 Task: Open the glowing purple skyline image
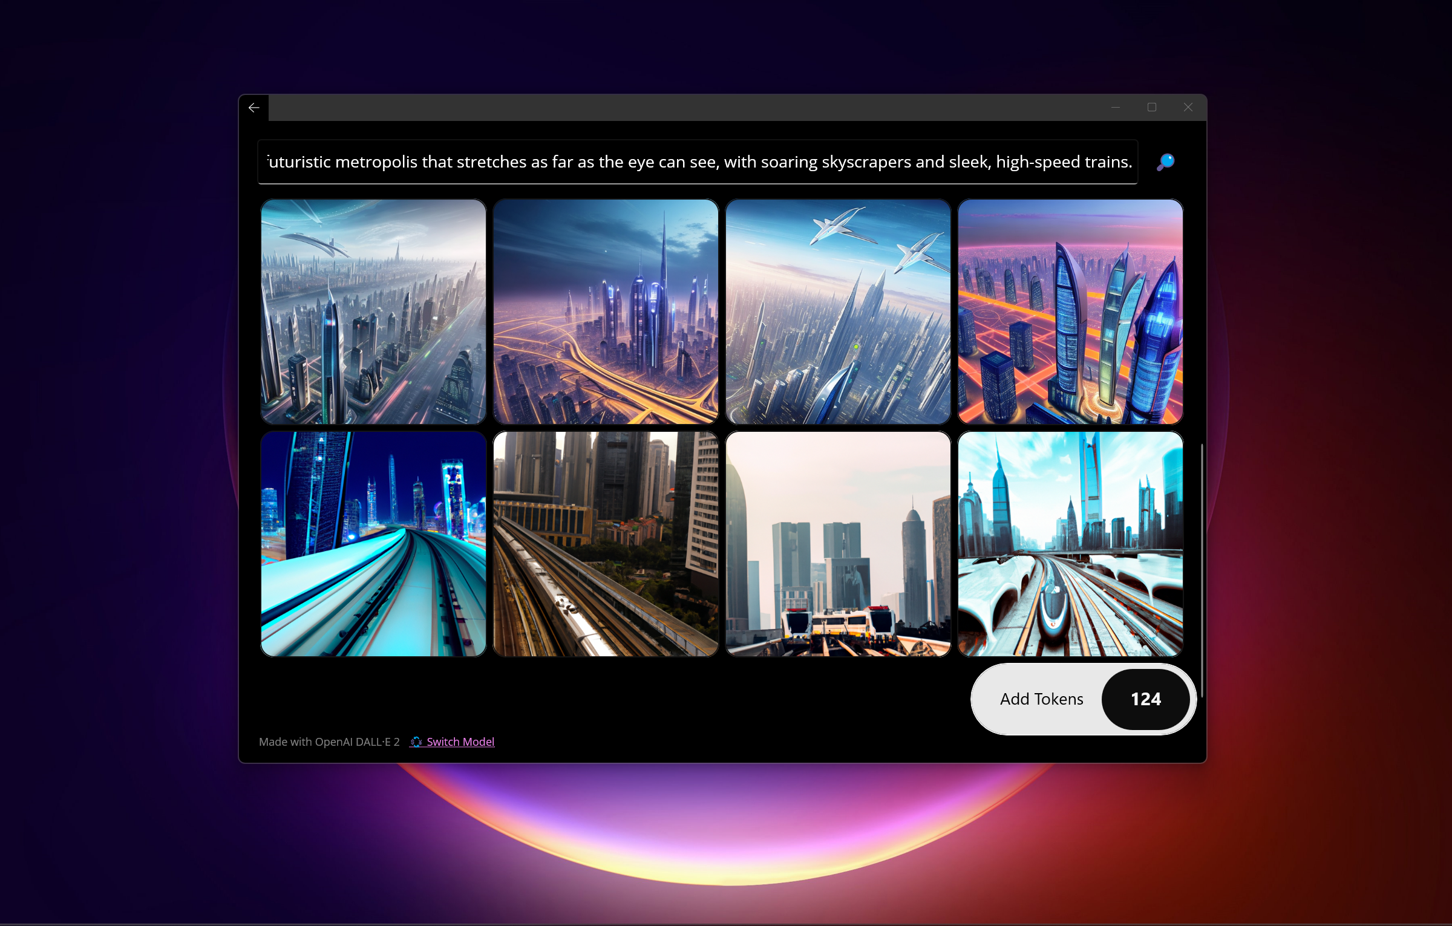pos(605,311)
